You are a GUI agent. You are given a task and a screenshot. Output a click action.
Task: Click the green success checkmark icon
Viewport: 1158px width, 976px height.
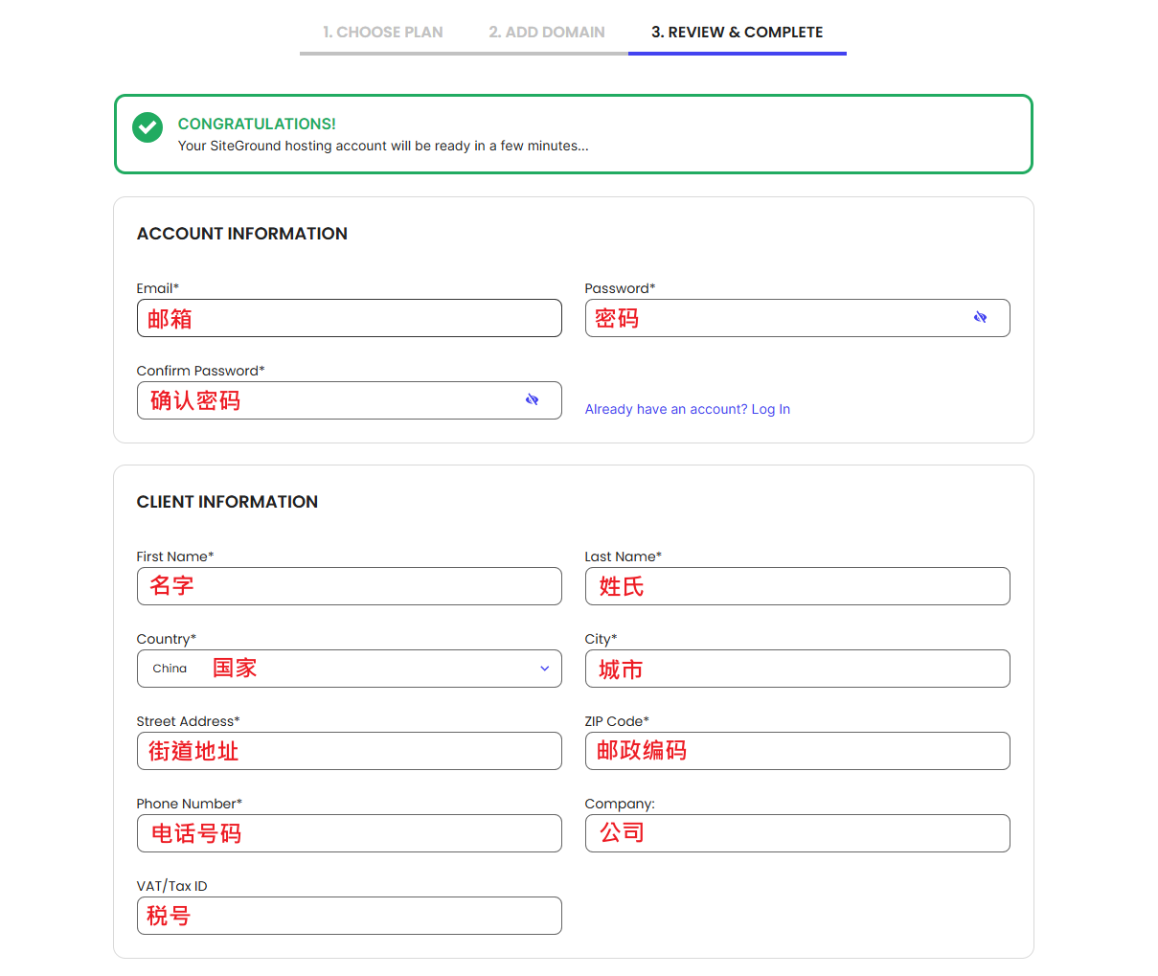(x=148, y=127)
